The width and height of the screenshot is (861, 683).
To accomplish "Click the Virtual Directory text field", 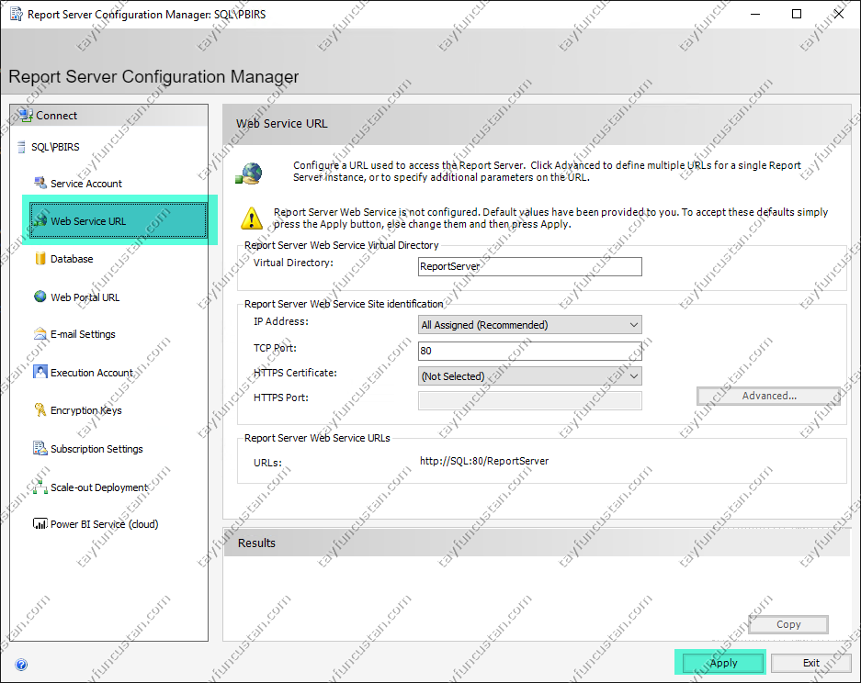I will pos(530,266).
